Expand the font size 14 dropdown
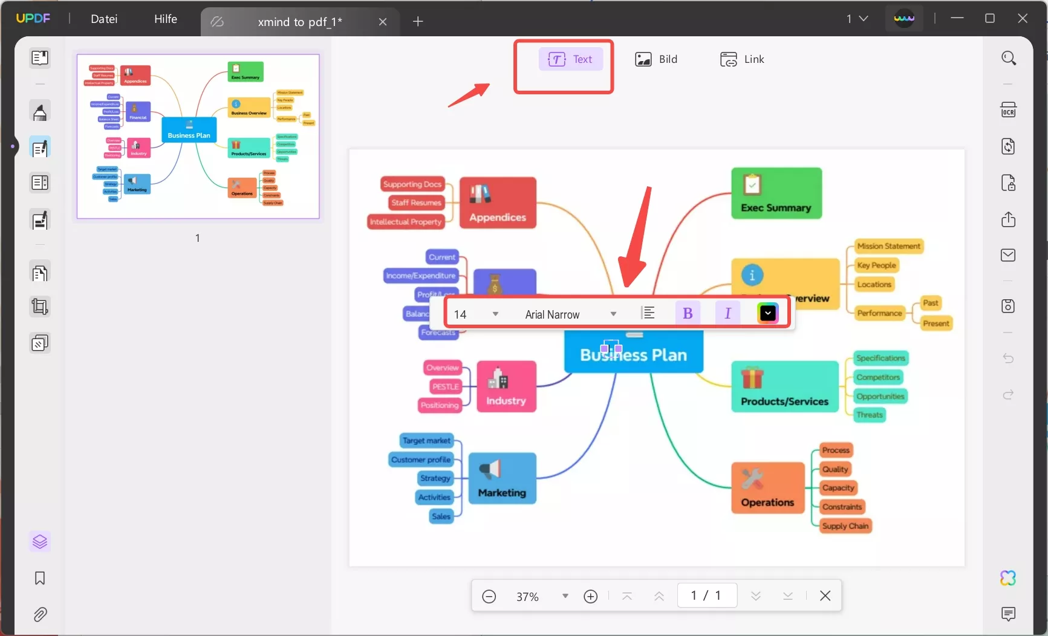Image resolution: width=1048 pixels, height=636 pixels. click(x=496, y=314)
